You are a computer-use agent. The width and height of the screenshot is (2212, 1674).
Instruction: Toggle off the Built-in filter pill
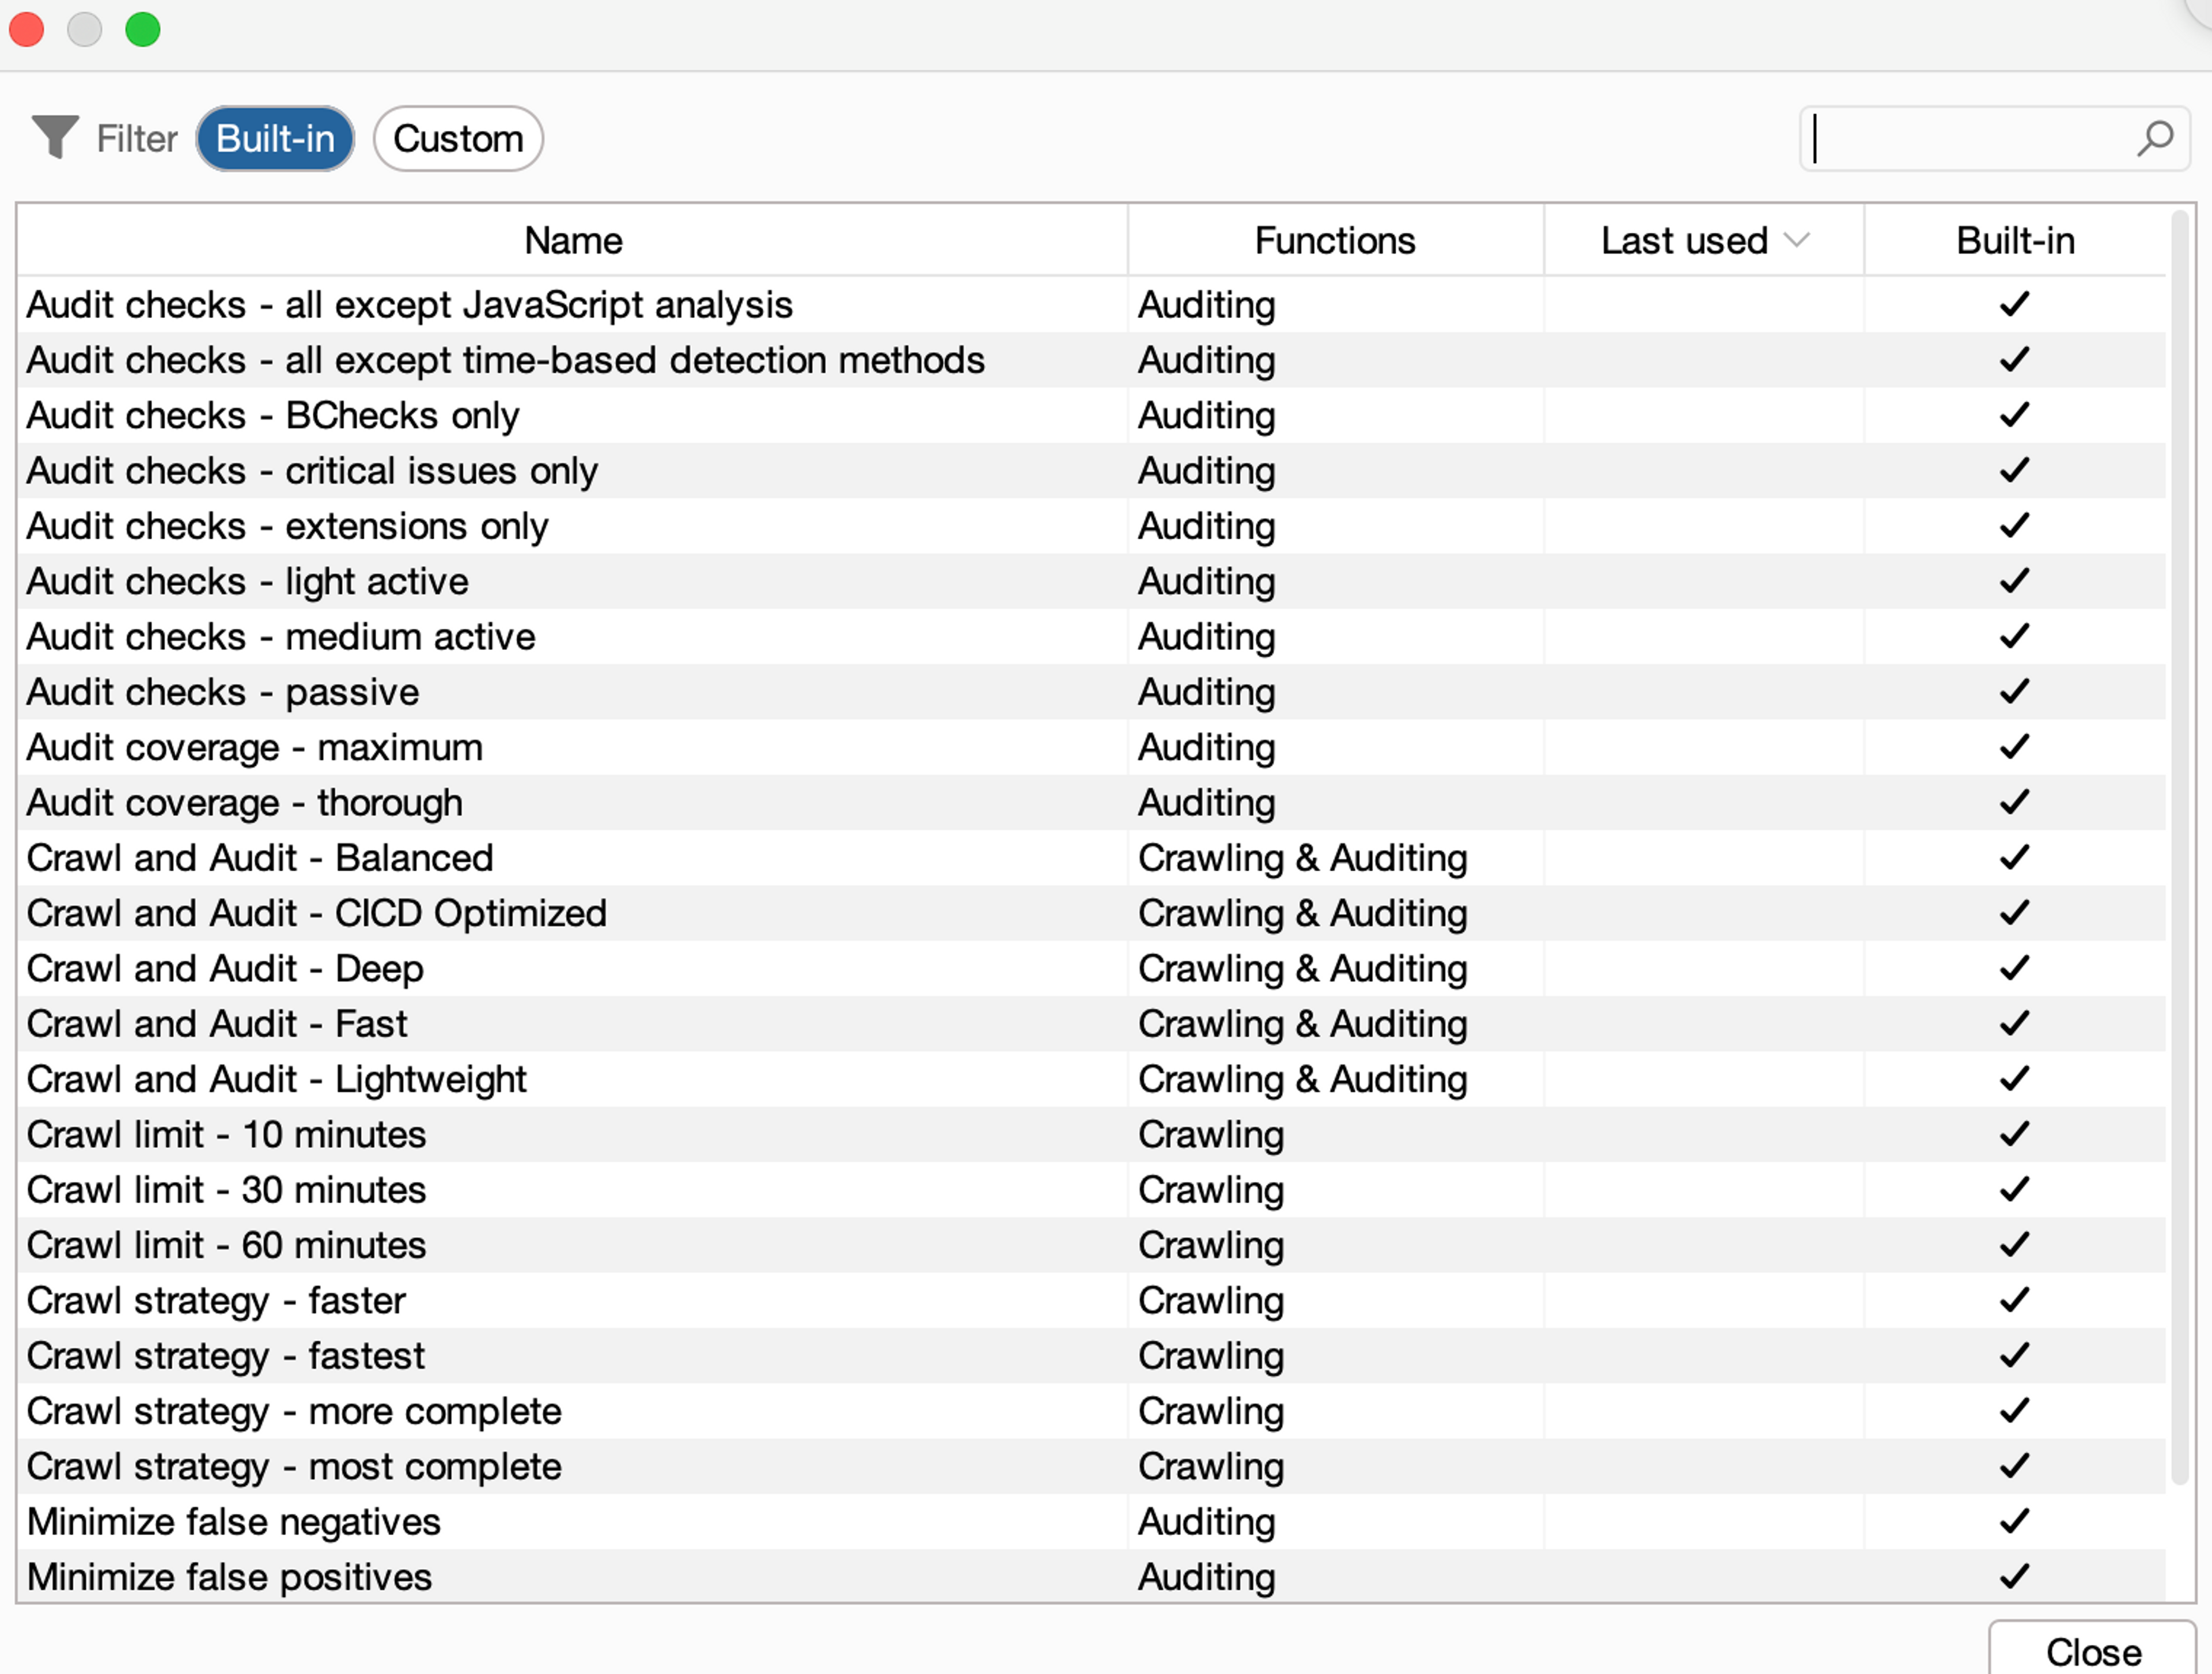275,139
